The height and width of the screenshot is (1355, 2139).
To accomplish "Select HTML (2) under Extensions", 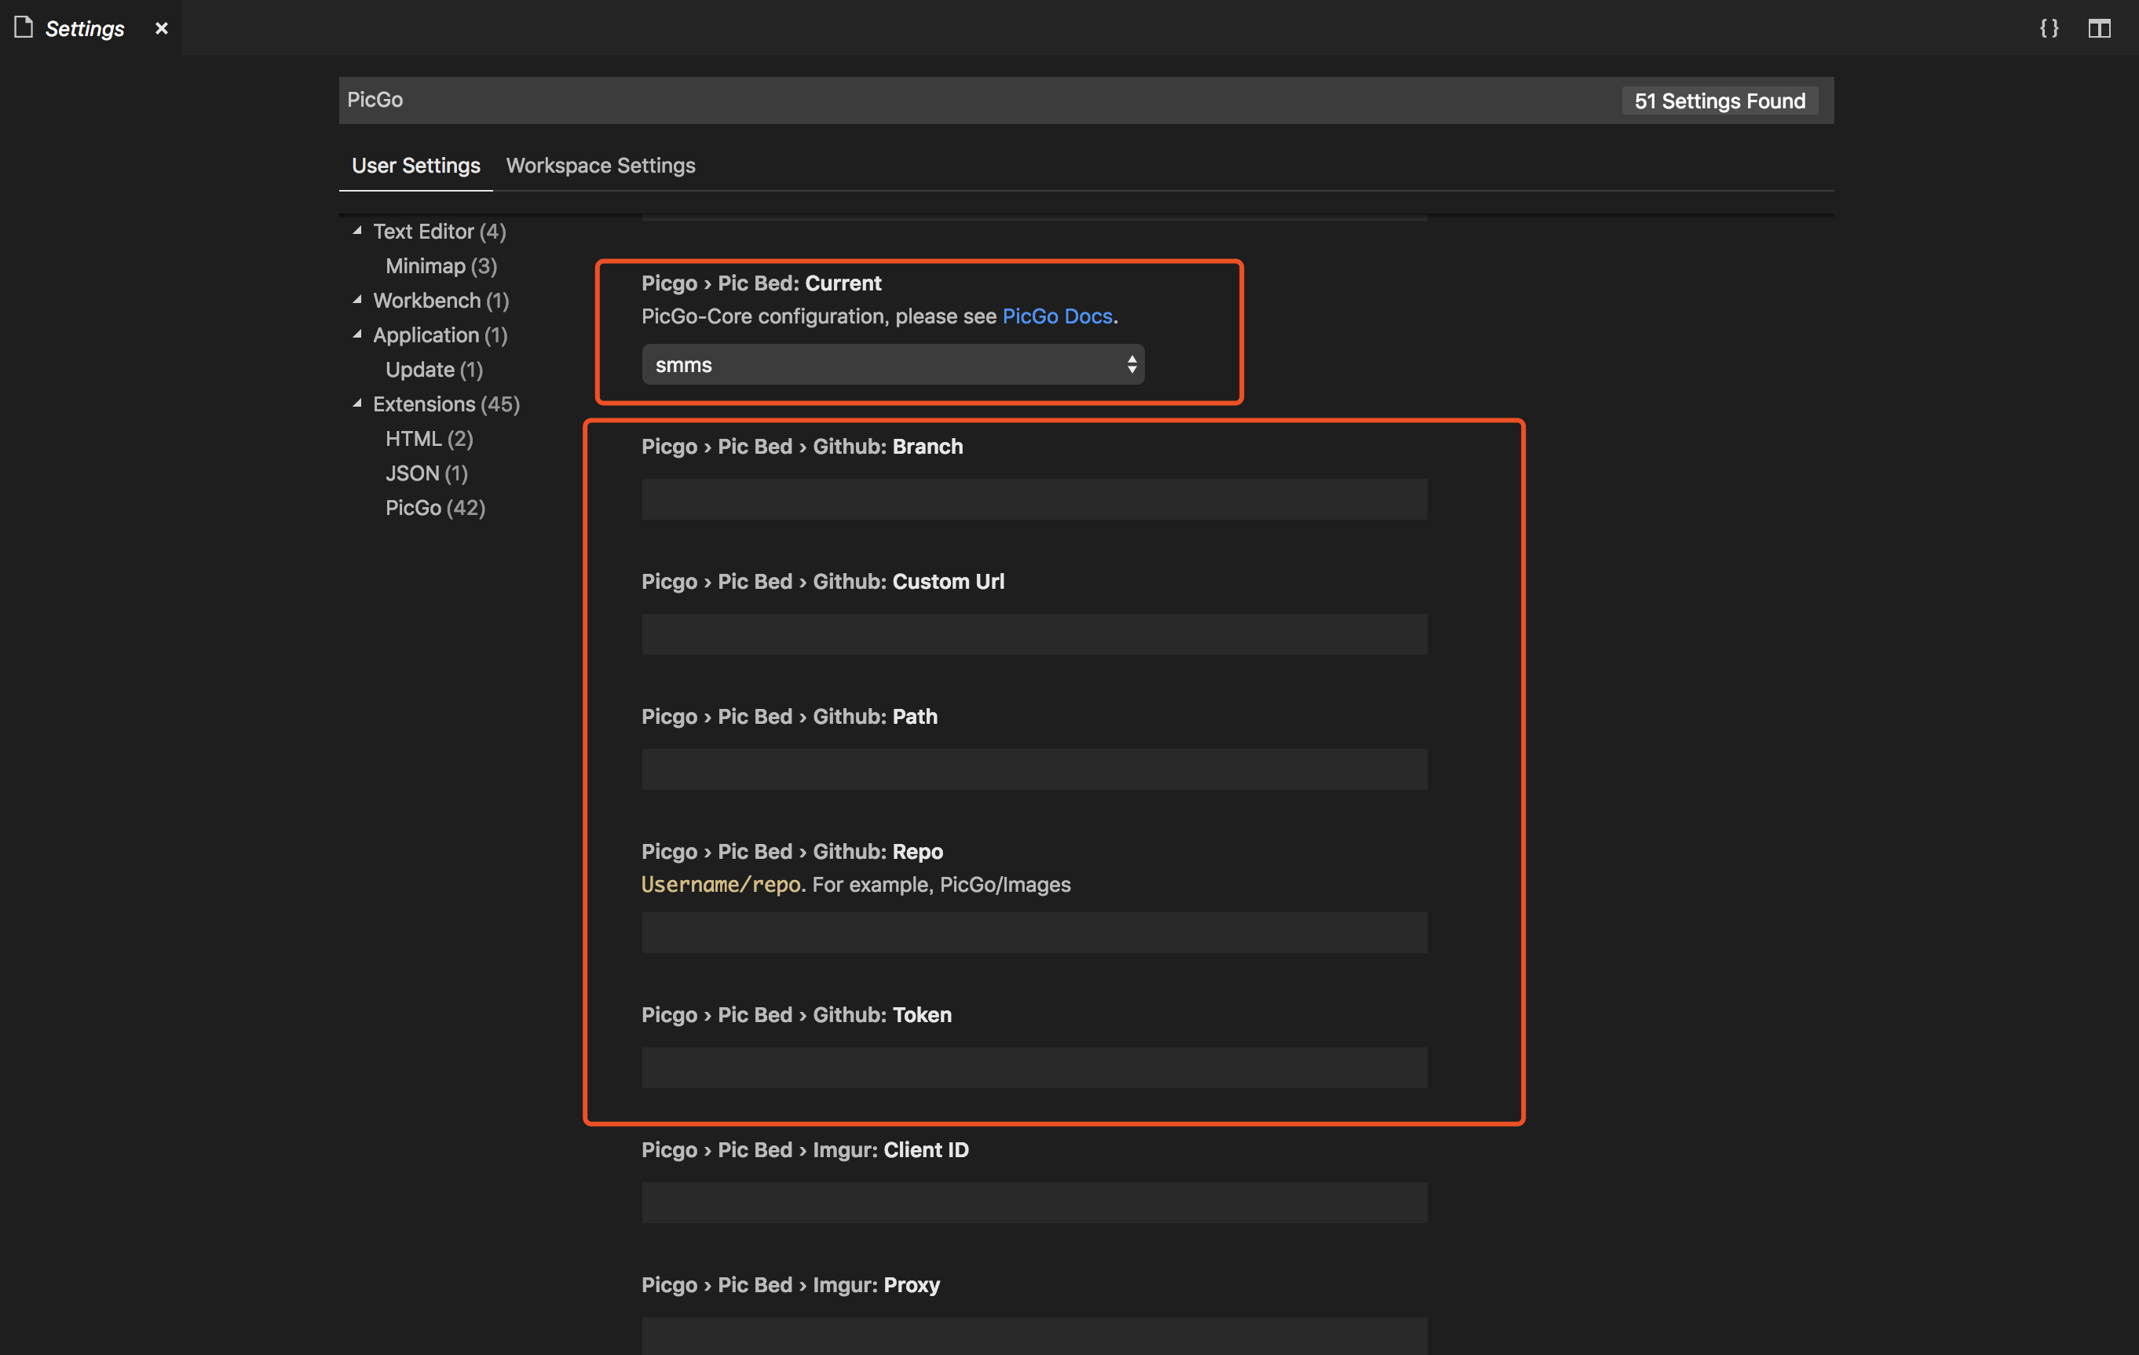I will (x=429, y=439).
